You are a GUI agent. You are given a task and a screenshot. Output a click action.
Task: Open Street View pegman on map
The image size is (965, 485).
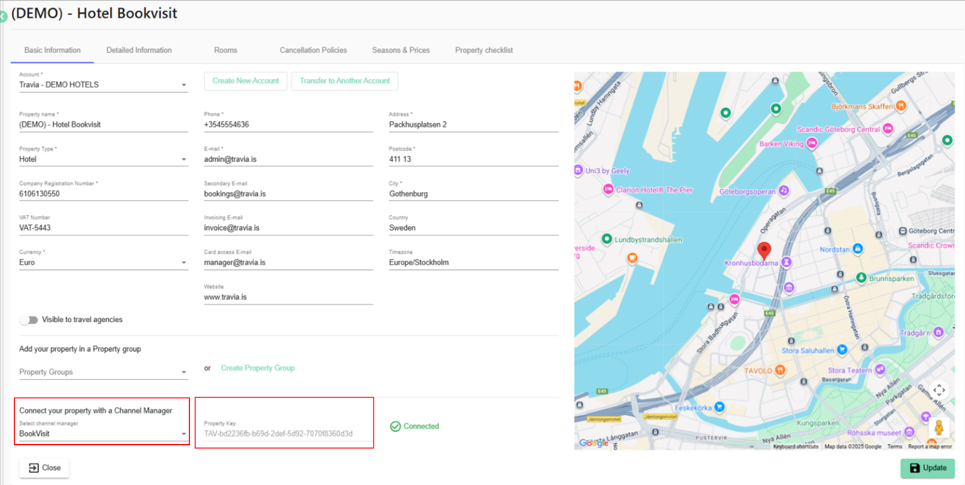(x=939, y=428)
